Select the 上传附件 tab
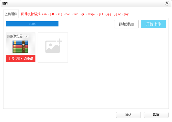Viewport: 172px width, 122px height. tap(11, 14)
